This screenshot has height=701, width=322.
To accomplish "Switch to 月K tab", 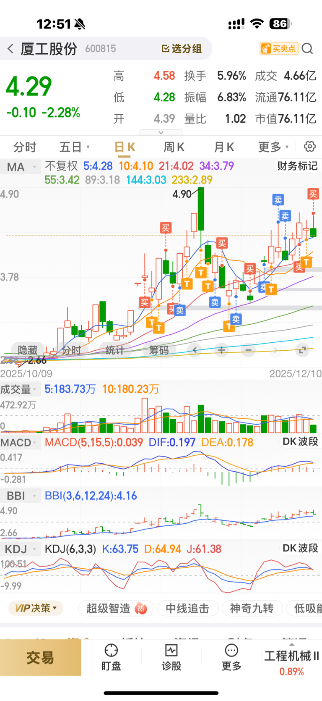I will [224, 147].
